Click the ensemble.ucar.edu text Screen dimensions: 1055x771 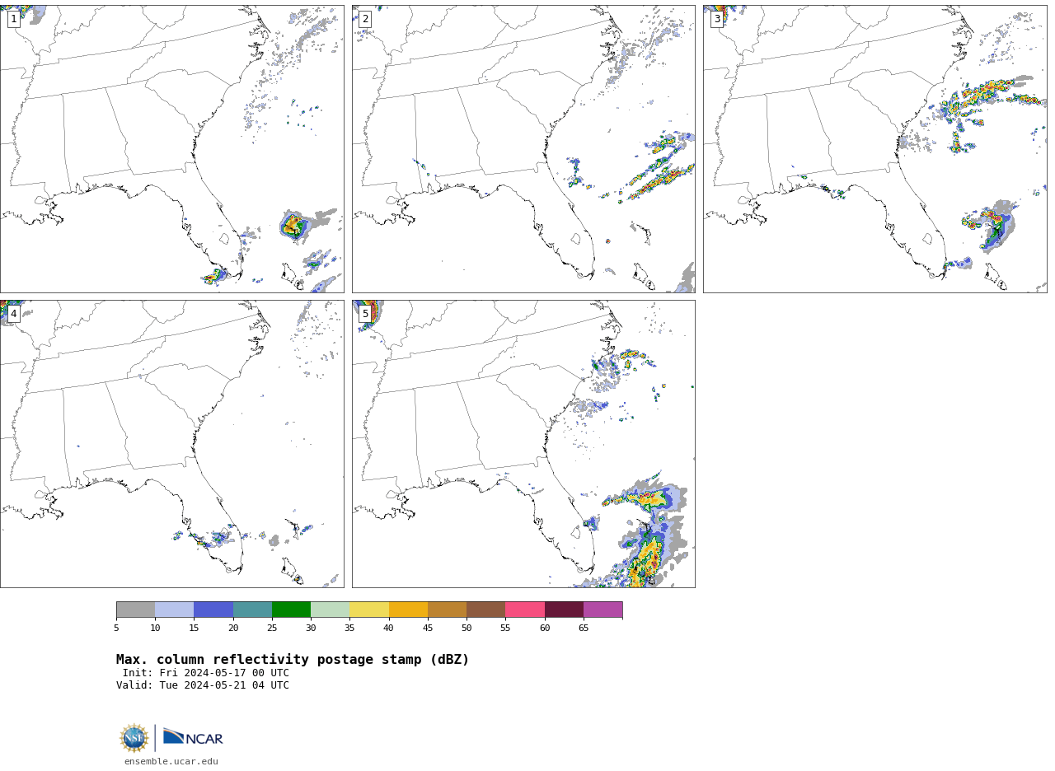171,761
